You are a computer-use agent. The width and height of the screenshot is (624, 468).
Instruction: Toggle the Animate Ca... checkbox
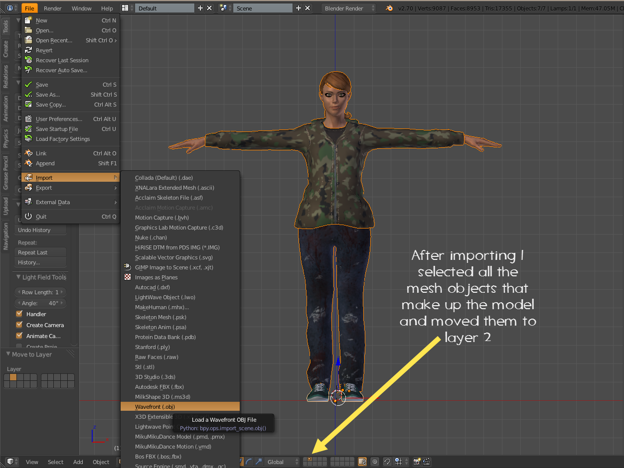pos(19,336)
